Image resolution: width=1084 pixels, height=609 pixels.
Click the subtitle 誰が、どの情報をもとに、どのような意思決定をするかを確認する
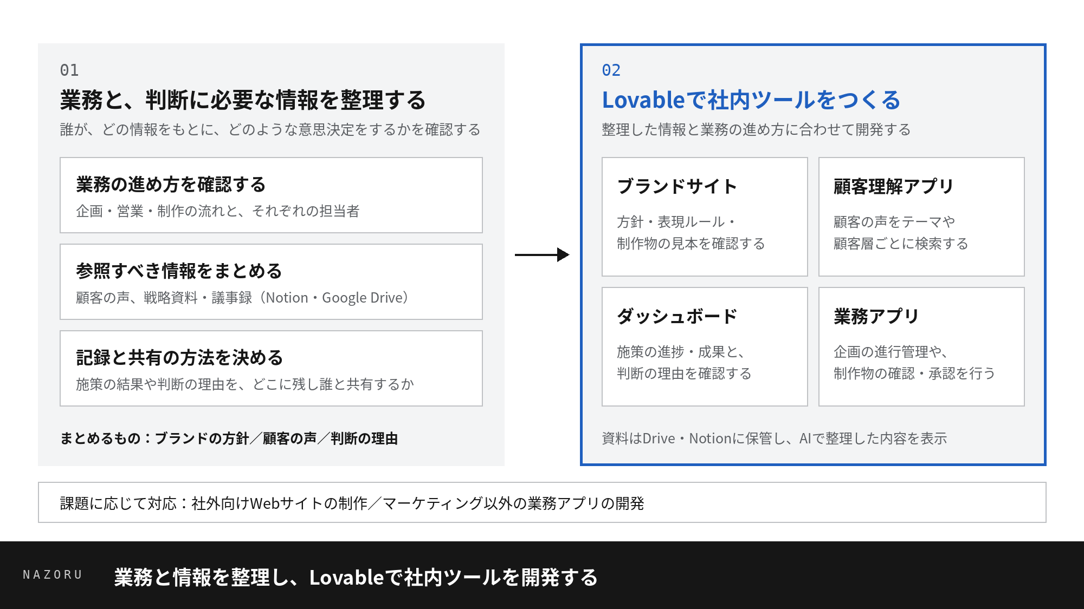(x=270, y=130)
